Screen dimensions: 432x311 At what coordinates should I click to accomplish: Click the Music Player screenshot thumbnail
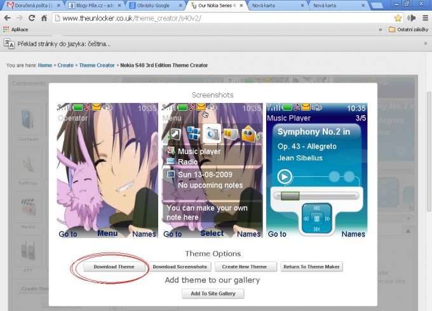point(317,170)
